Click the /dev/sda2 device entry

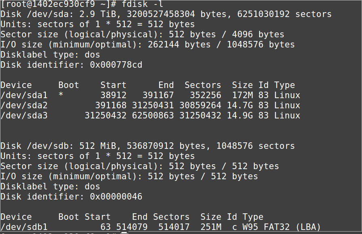coord(24,105)
